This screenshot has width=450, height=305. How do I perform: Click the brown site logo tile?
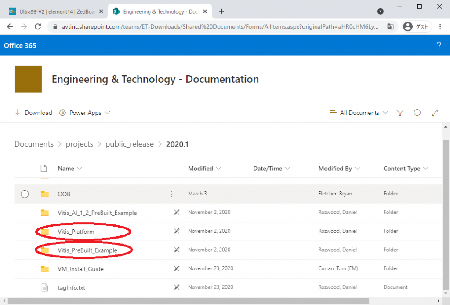point(28,79)
